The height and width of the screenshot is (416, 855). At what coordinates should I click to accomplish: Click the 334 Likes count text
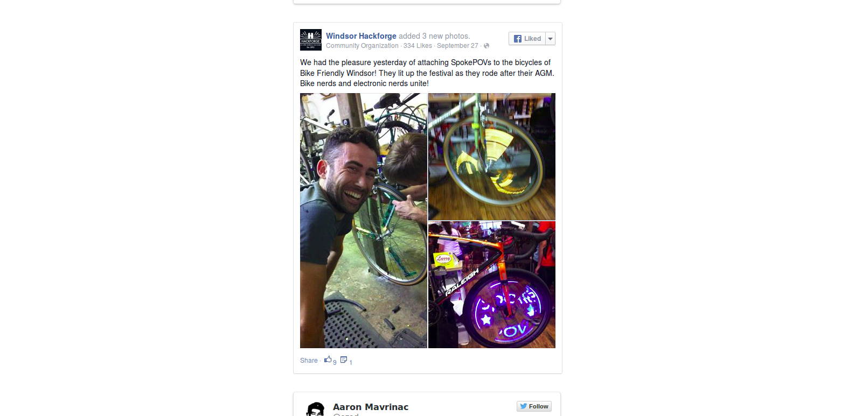(x=418, y=46)
